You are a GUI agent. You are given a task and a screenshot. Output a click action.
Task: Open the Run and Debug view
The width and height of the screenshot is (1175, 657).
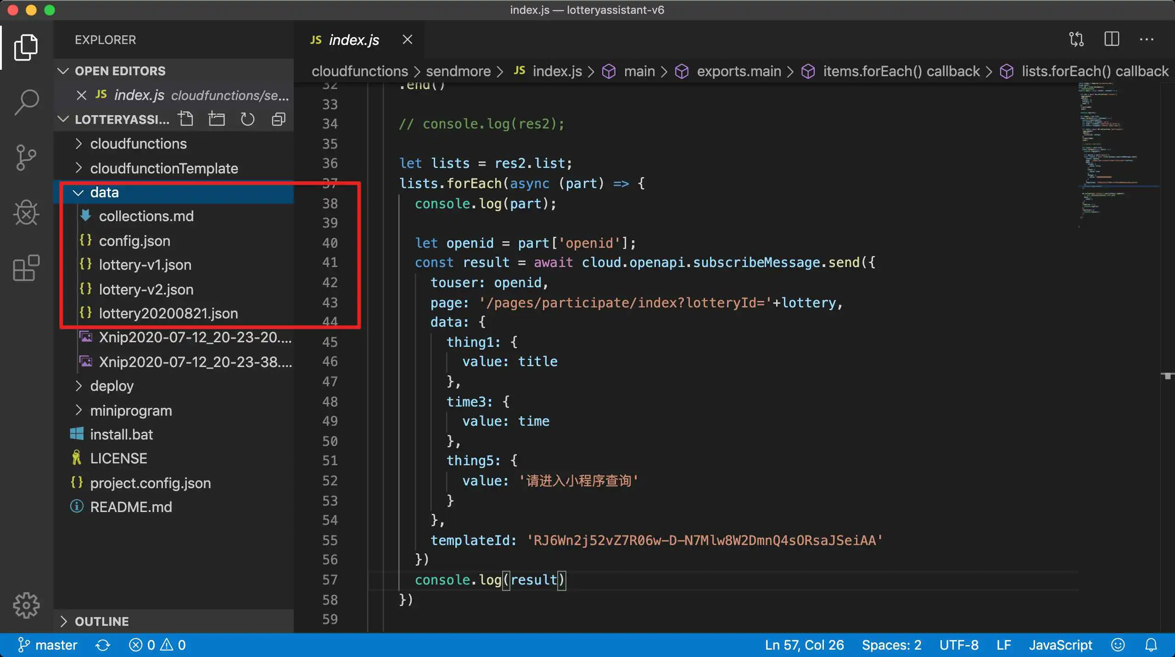pos(26,213)
